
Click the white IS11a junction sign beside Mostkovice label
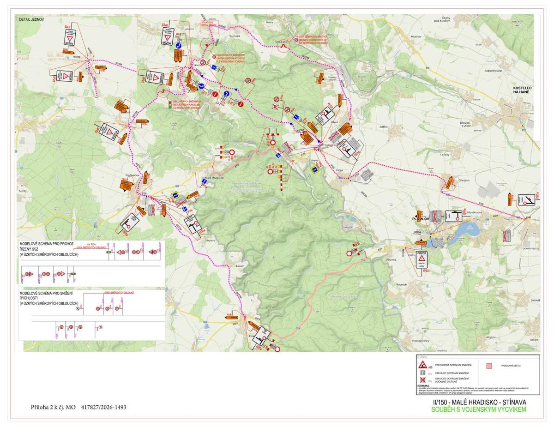coord(454,216)
